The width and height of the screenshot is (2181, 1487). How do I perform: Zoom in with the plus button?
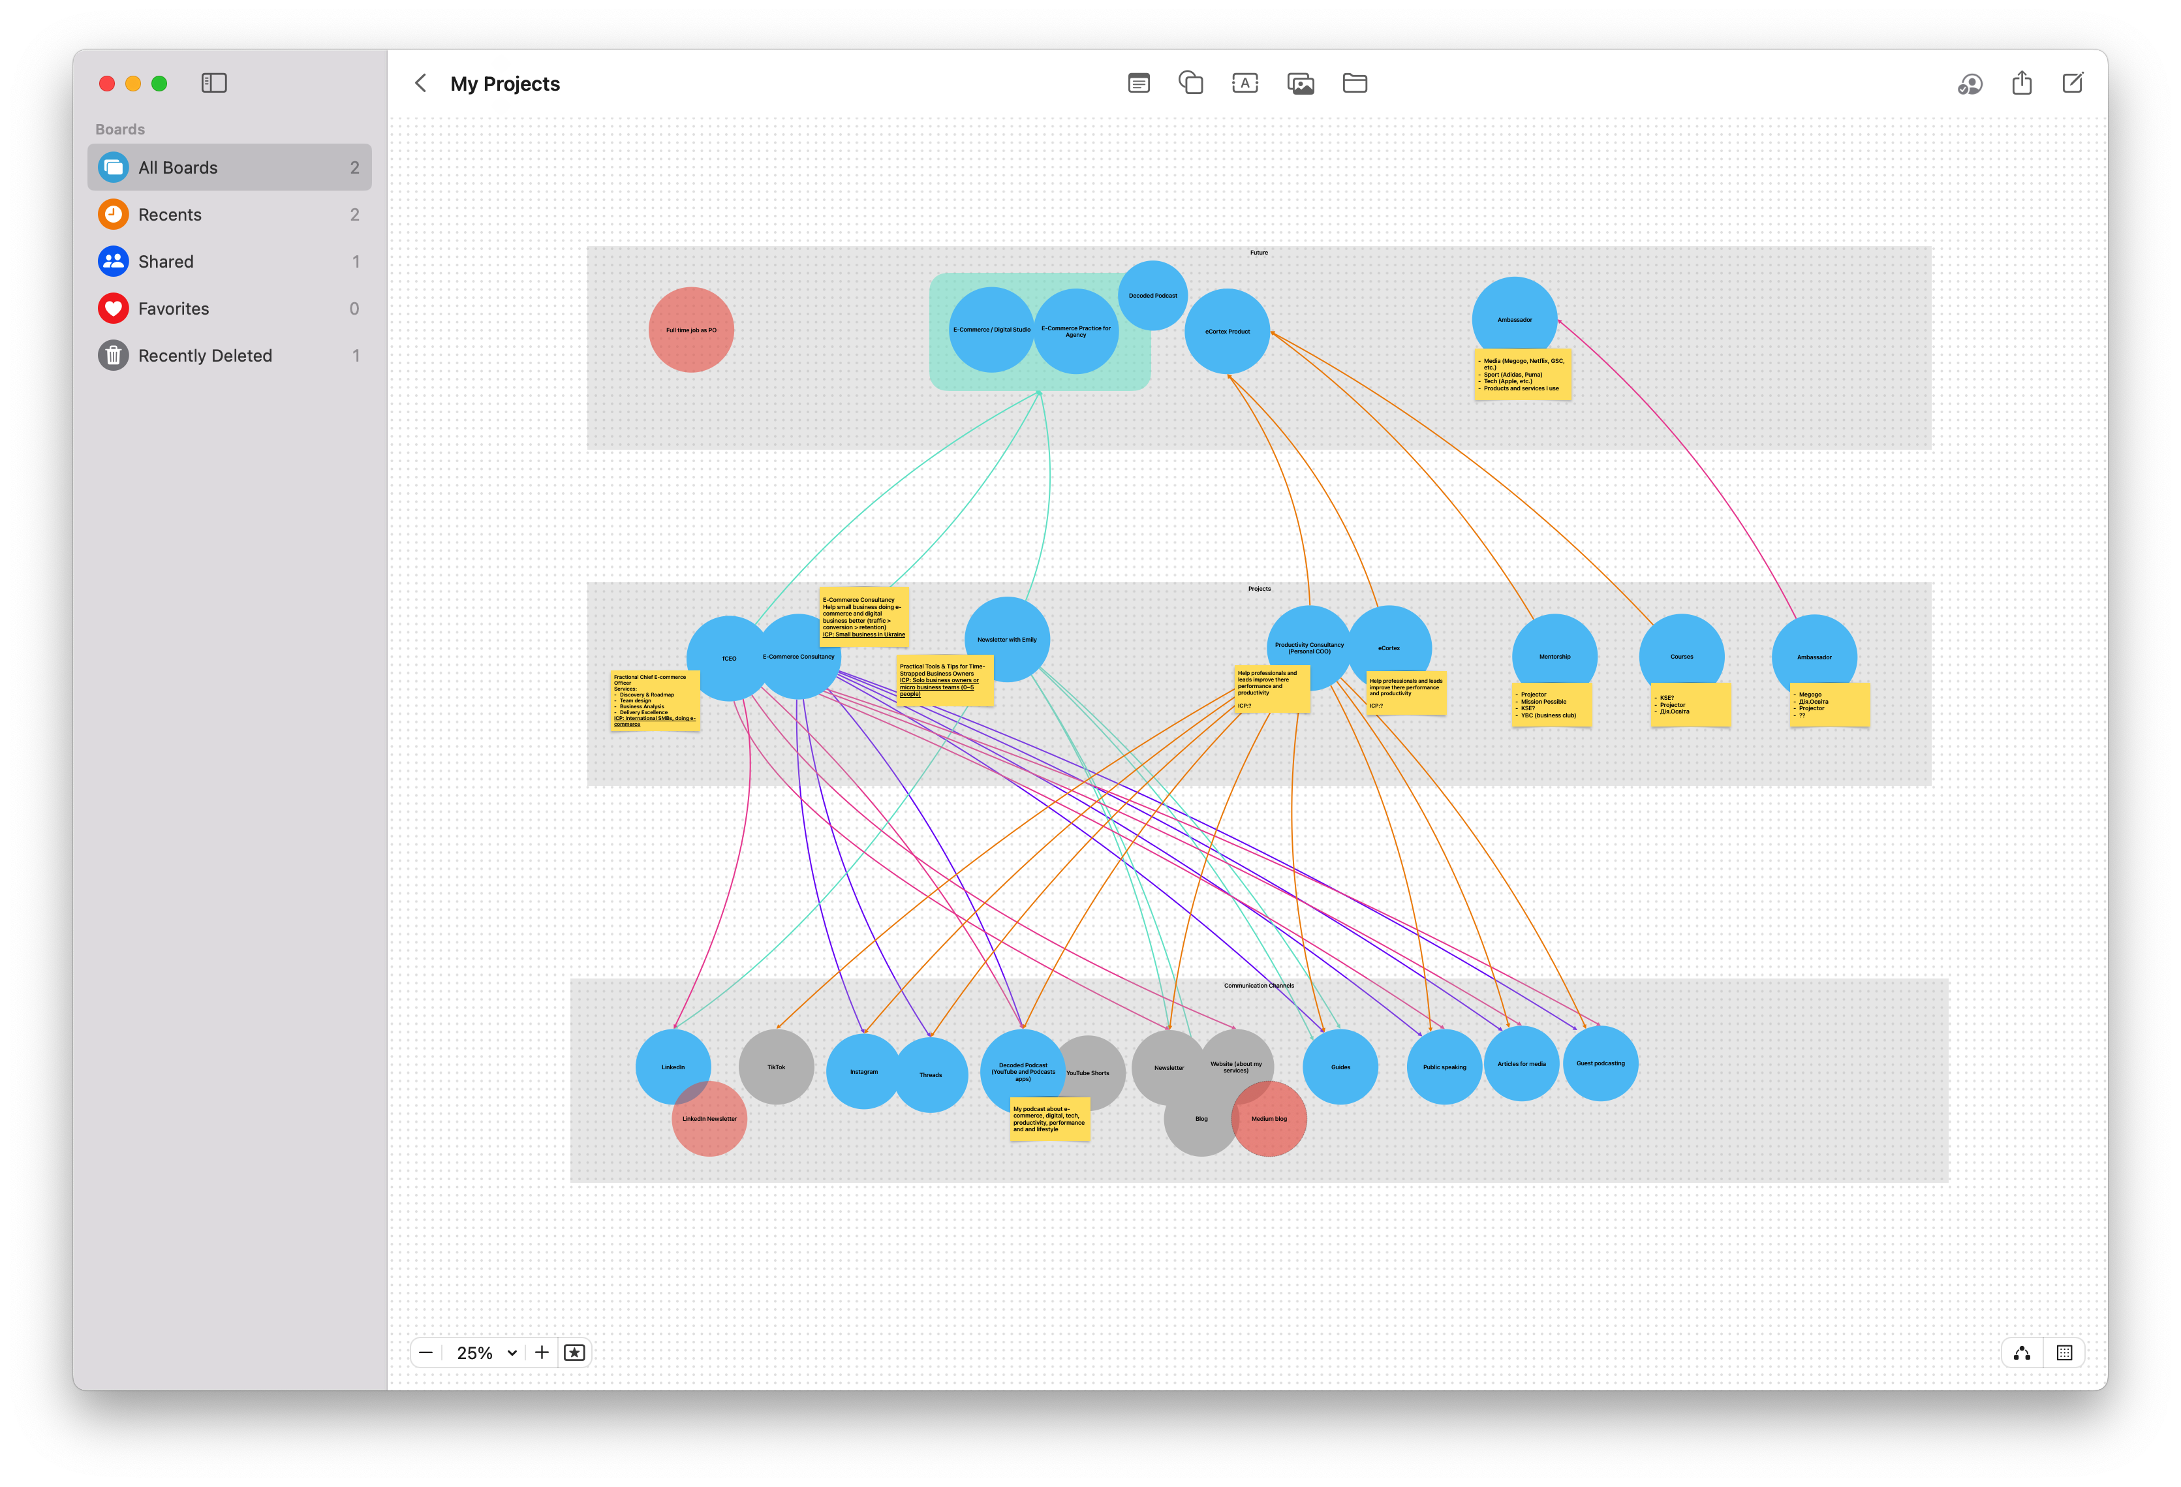[542, 1353]
